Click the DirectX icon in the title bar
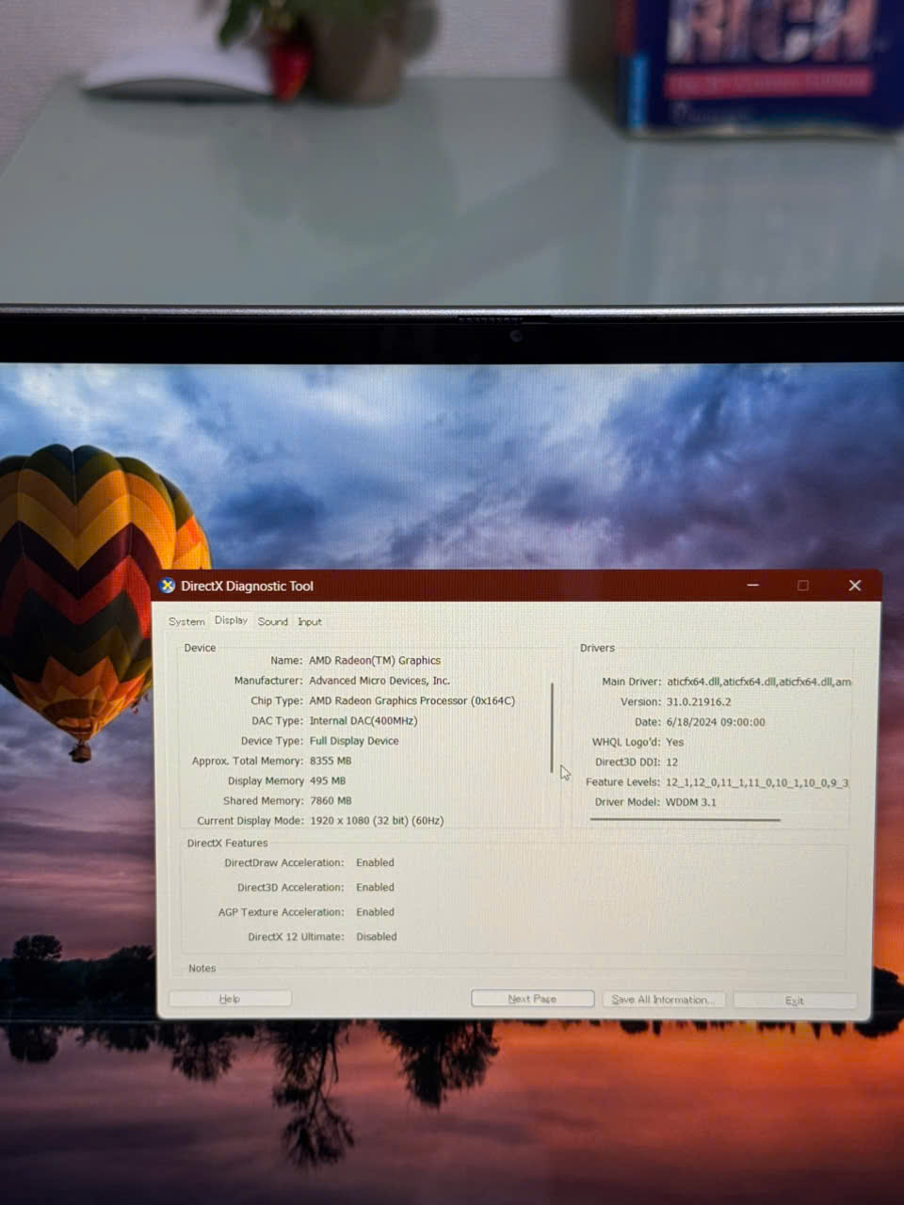 (168, 586)
